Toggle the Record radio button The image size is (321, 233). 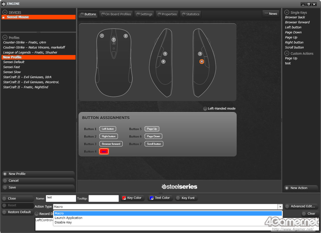point(37,214)
